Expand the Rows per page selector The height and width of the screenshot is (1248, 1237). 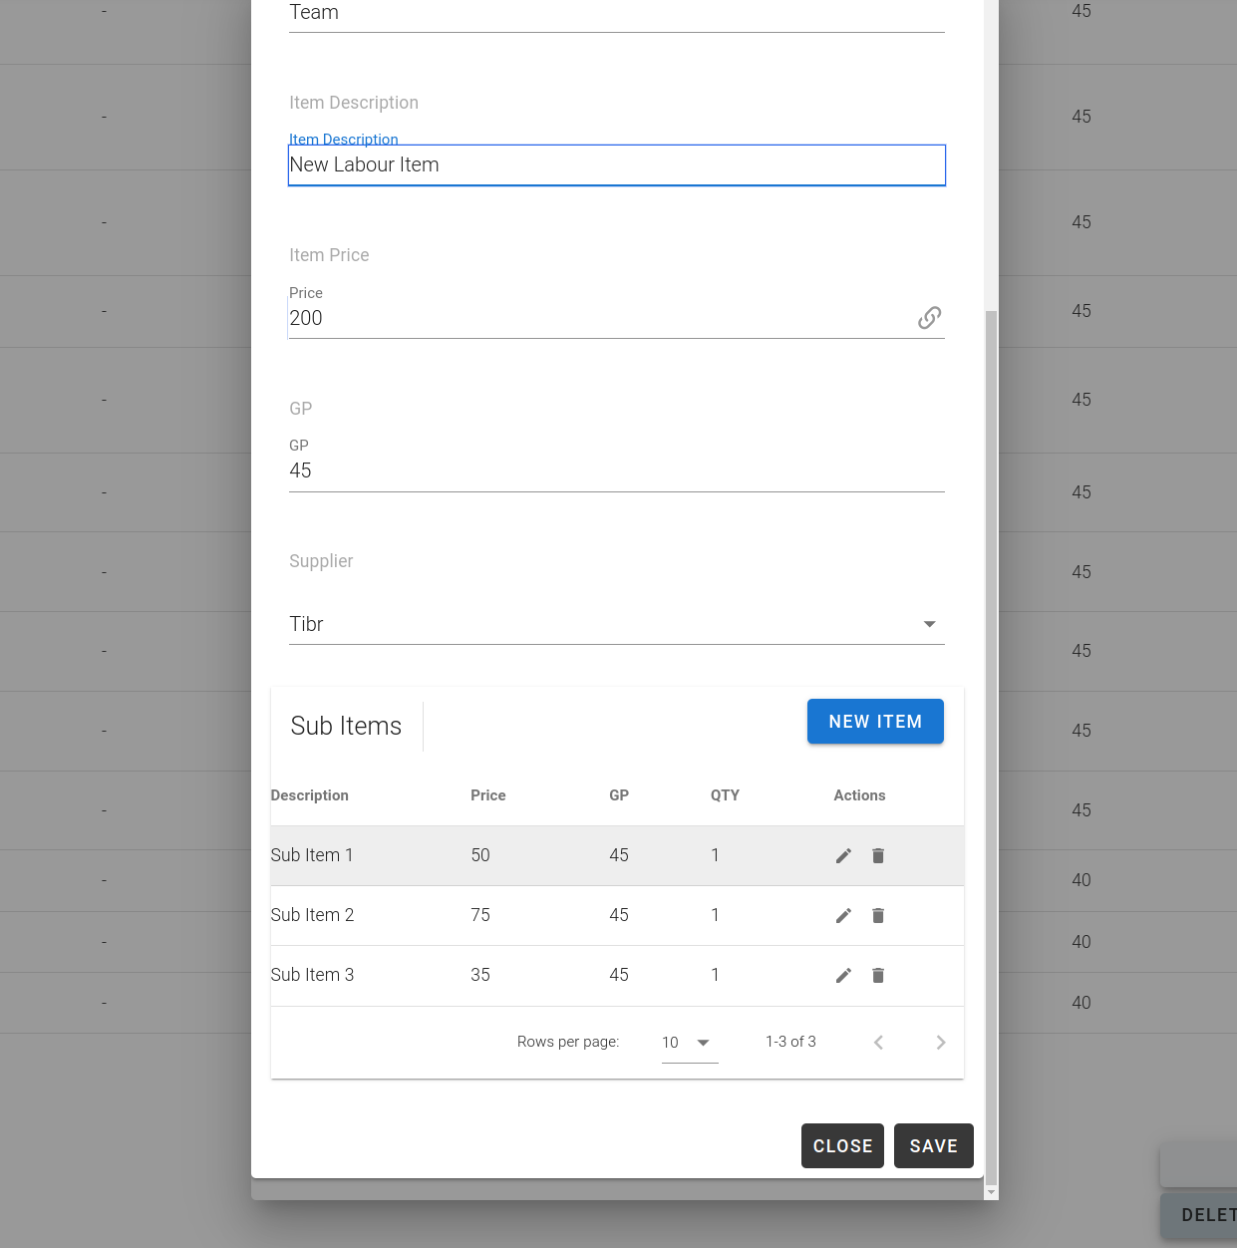point(690,1043)
